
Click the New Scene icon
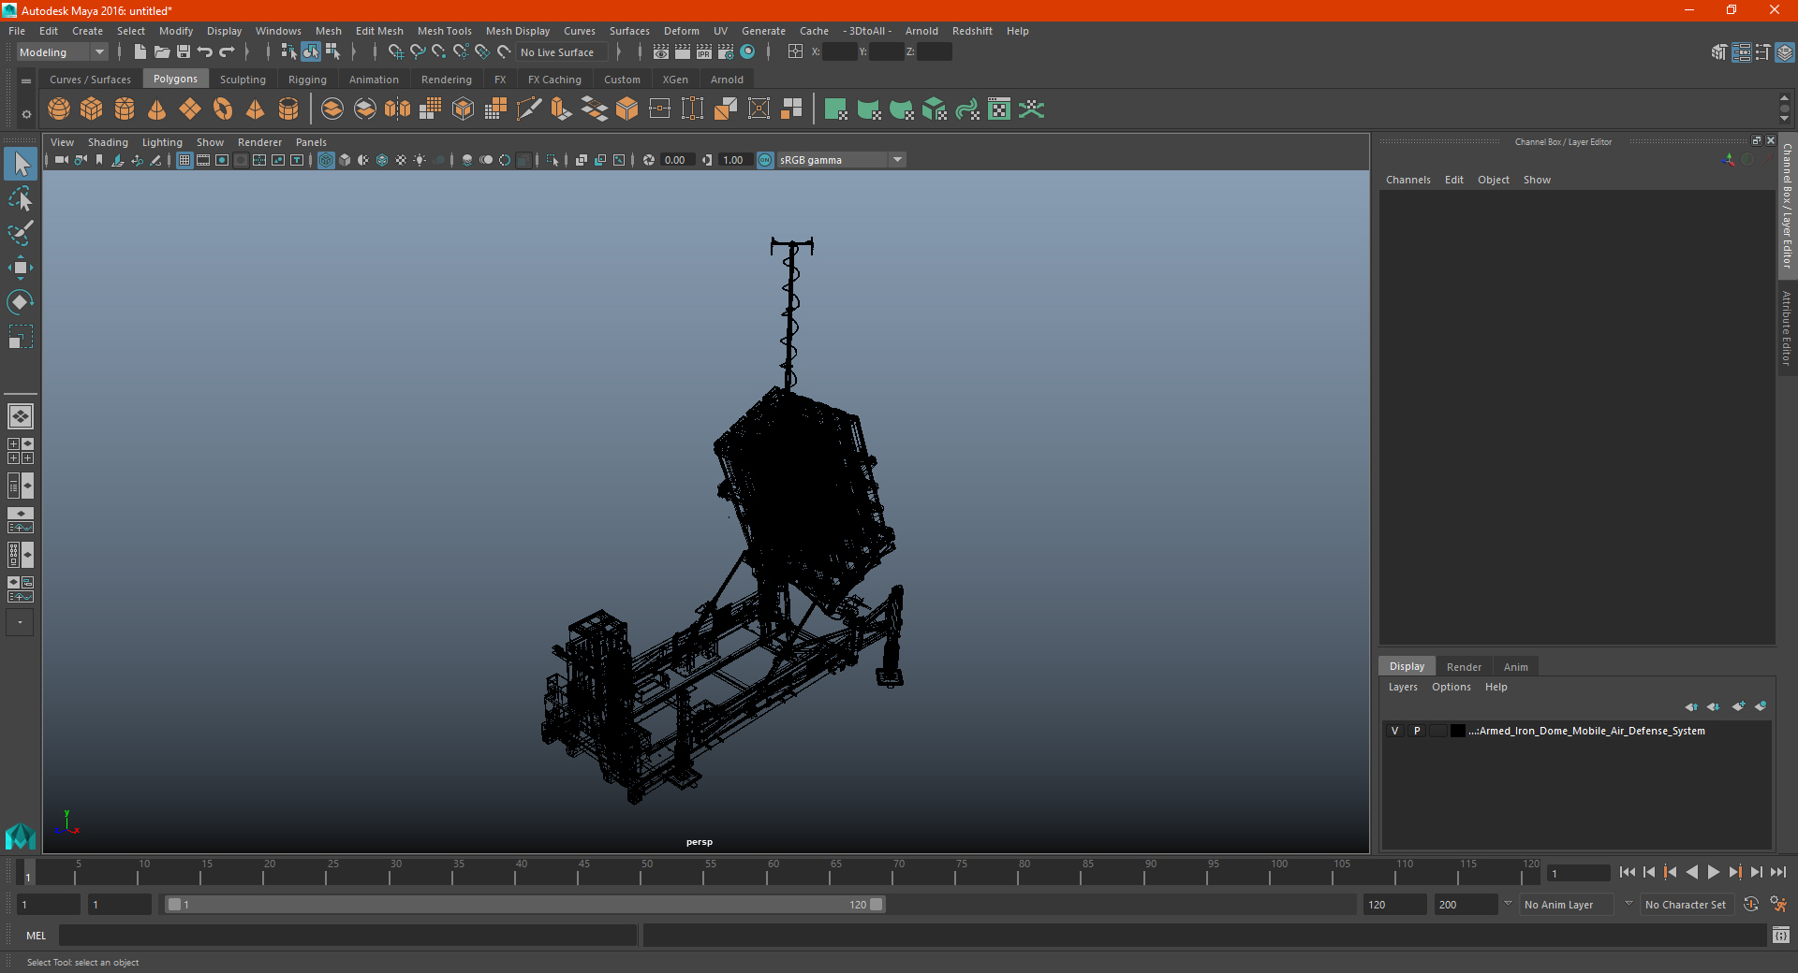(140, 52)
